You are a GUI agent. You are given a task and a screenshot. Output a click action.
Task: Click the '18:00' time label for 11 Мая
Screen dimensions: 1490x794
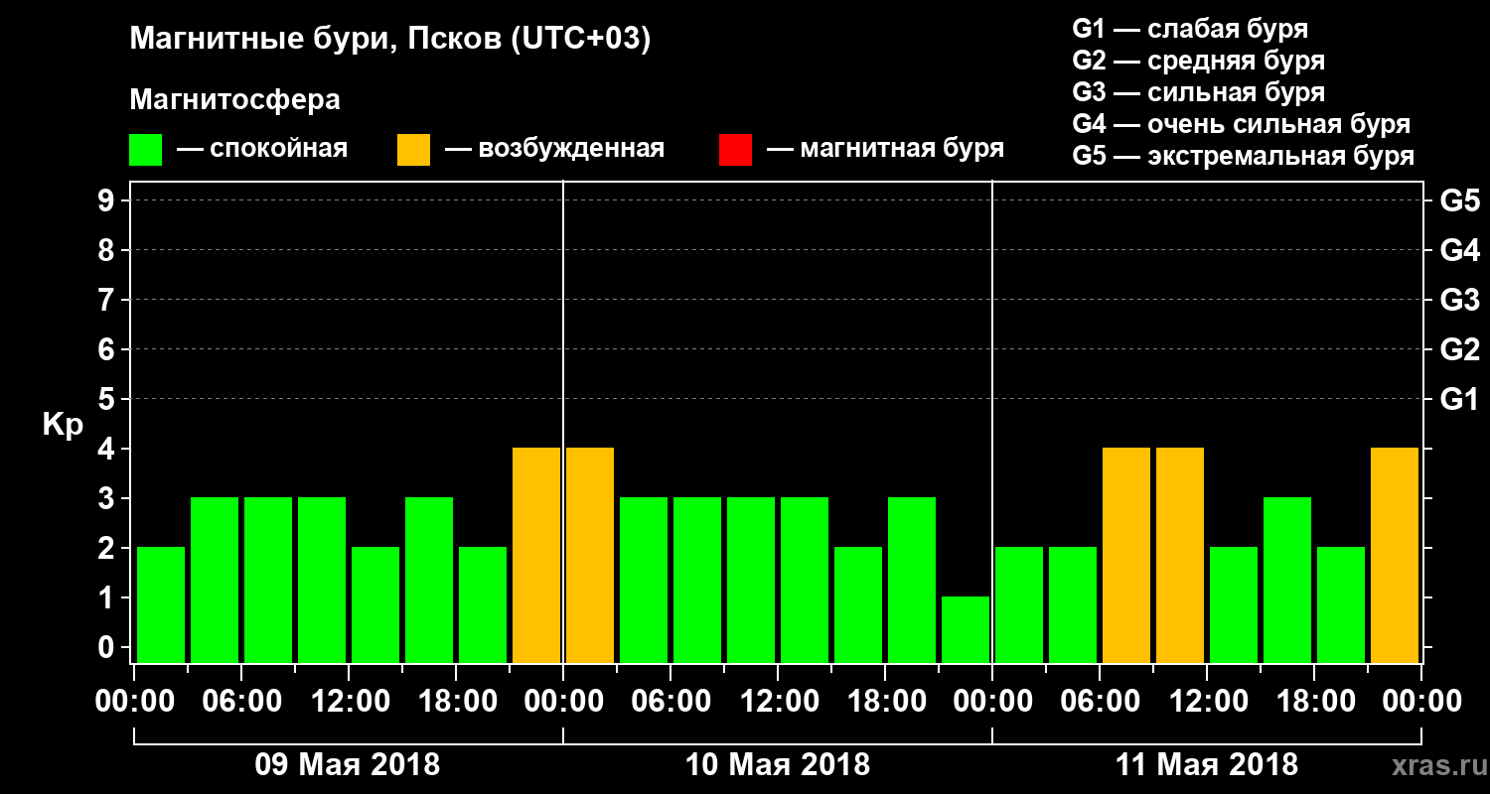pyautogui.click(x=1315, y=702)
